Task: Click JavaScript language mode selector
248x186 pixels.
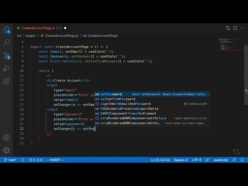Action: (x=220, y=160)
